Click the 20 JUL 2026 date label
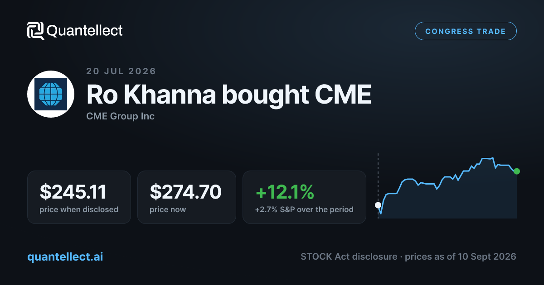Screen dimensions: 544x285 pyautogui.click(x=121, y=71)
